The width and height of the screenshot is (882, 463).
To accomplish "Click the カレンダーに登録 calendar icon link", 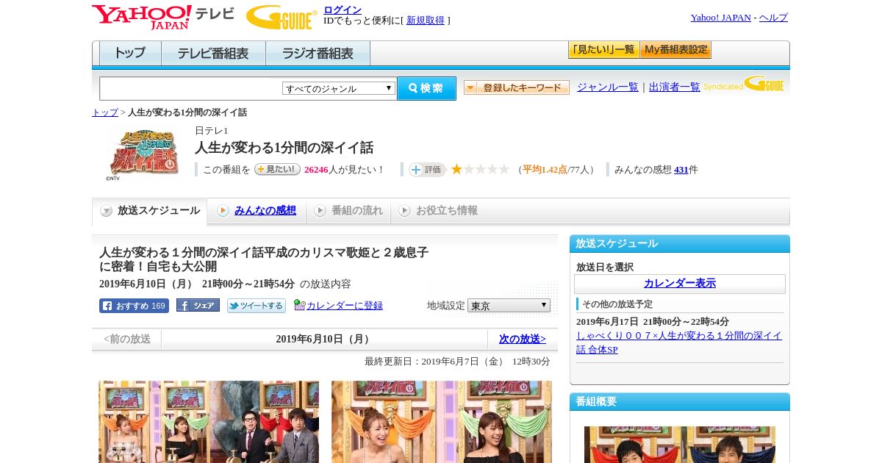I will pyautogui.click(x=338, y=306).
